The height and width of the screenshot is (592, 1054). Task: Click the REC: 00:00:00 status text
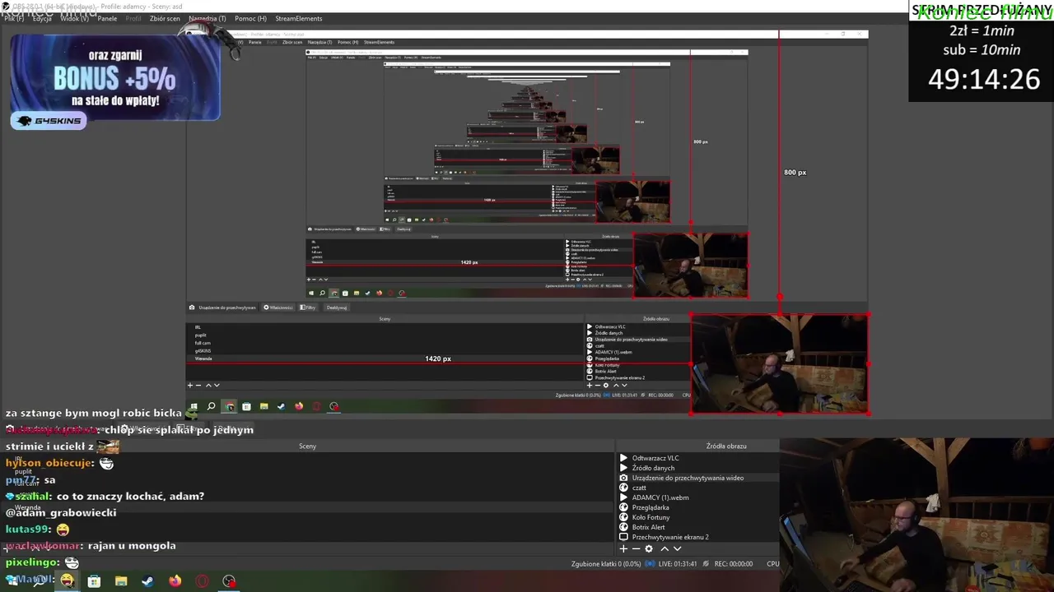tap(734, 564)
